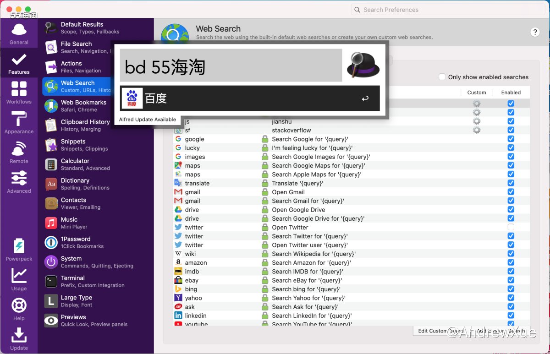The width and height of the screenshot is (550, 354).
Task: Disable the stackoverflow search checkbox
Action: [511, 130]
